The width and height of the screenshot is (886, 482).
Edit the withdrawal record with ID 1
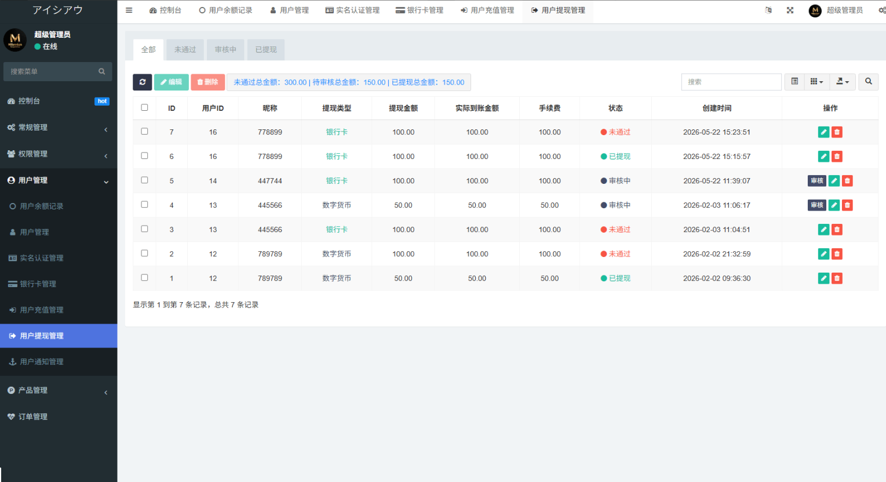[823, 278]
